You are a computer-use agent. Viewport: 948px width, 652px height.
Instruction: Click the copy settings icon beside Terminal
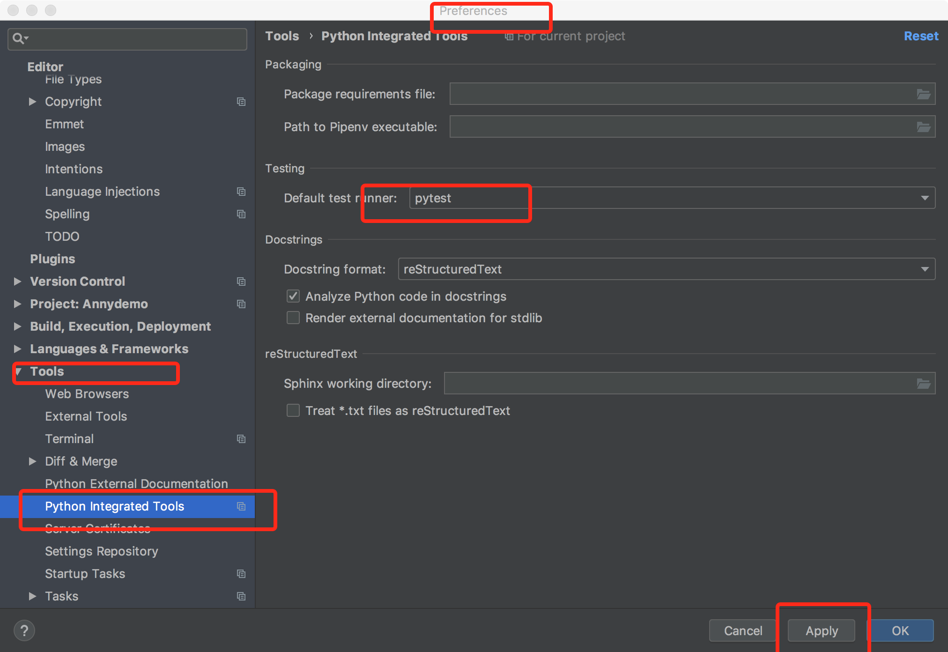pos(241,439)
